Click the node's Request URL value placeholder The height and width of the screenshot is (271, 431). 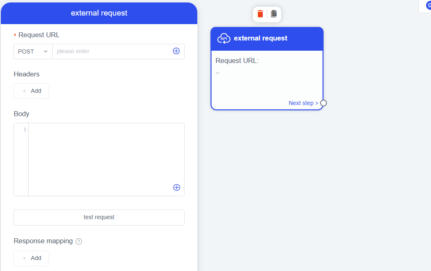[x=218, y=73]
